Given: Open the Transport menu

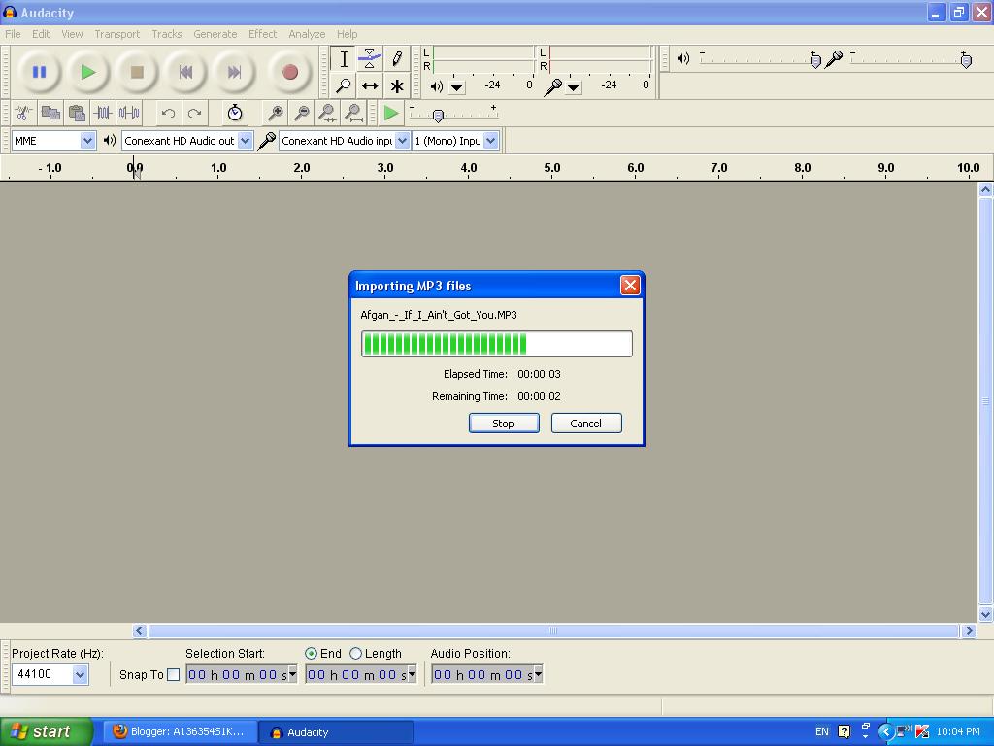Looking at the screenshot, I should click(x=117, y=34).
